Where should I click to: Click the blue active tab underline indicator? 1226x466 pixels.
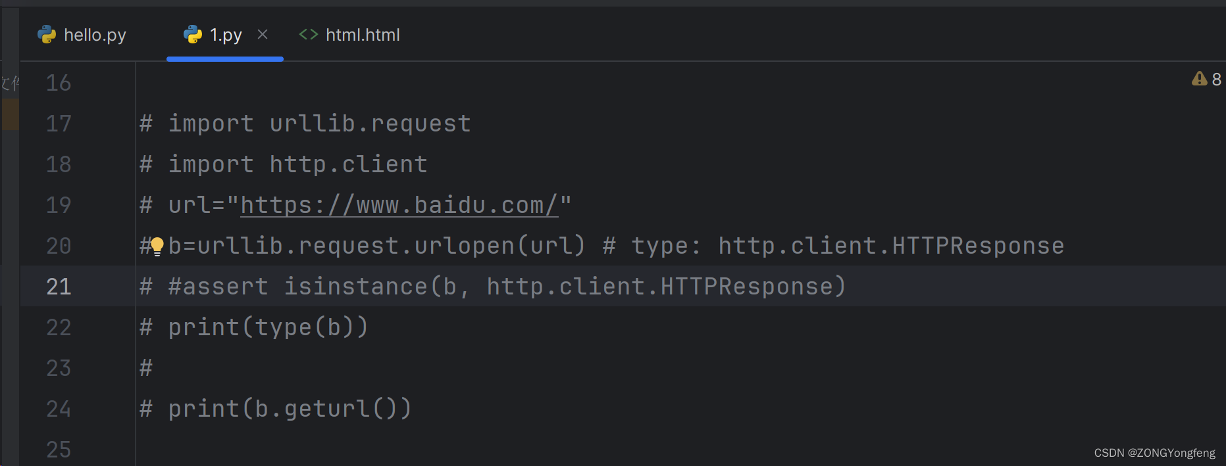click(x=224, y=59)
